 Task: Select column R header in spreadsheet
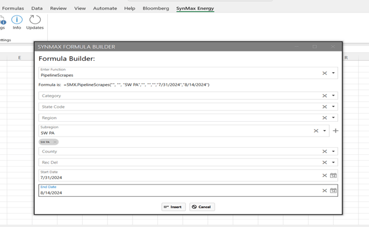[346, 57]
